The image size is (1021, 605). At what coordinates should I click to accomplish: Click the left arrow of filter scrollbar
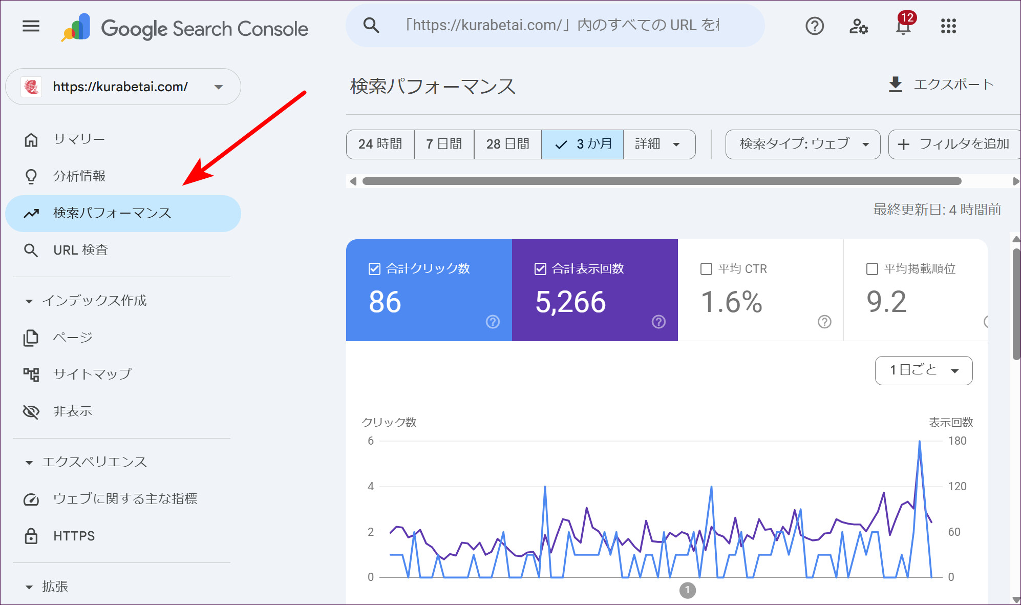pos(353,181)
